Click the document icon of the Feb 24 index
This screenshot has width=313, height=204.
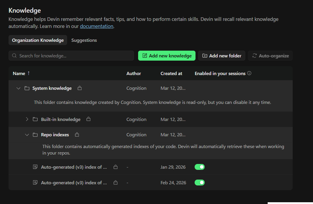35,183
